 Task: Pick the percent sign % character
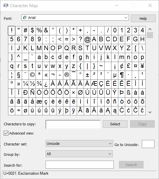pyautogui.click(x=39, y=30)
